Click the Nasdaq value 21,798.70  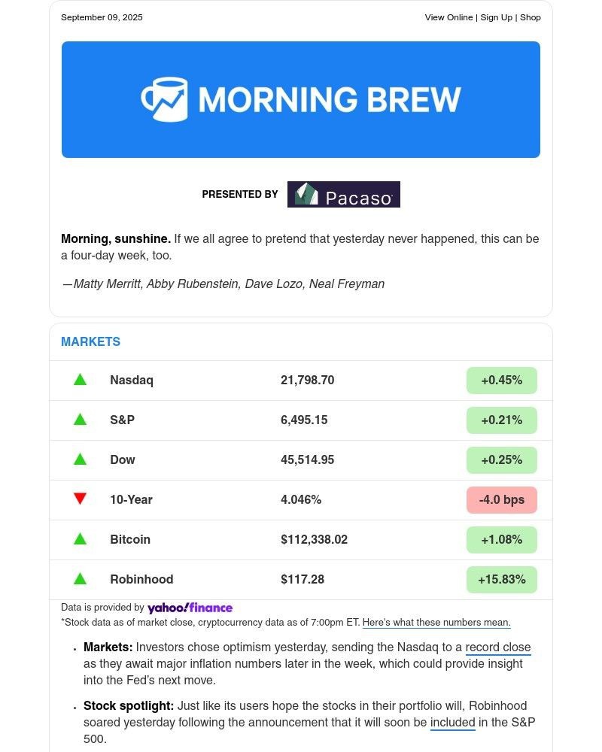[x=307, y=381]
